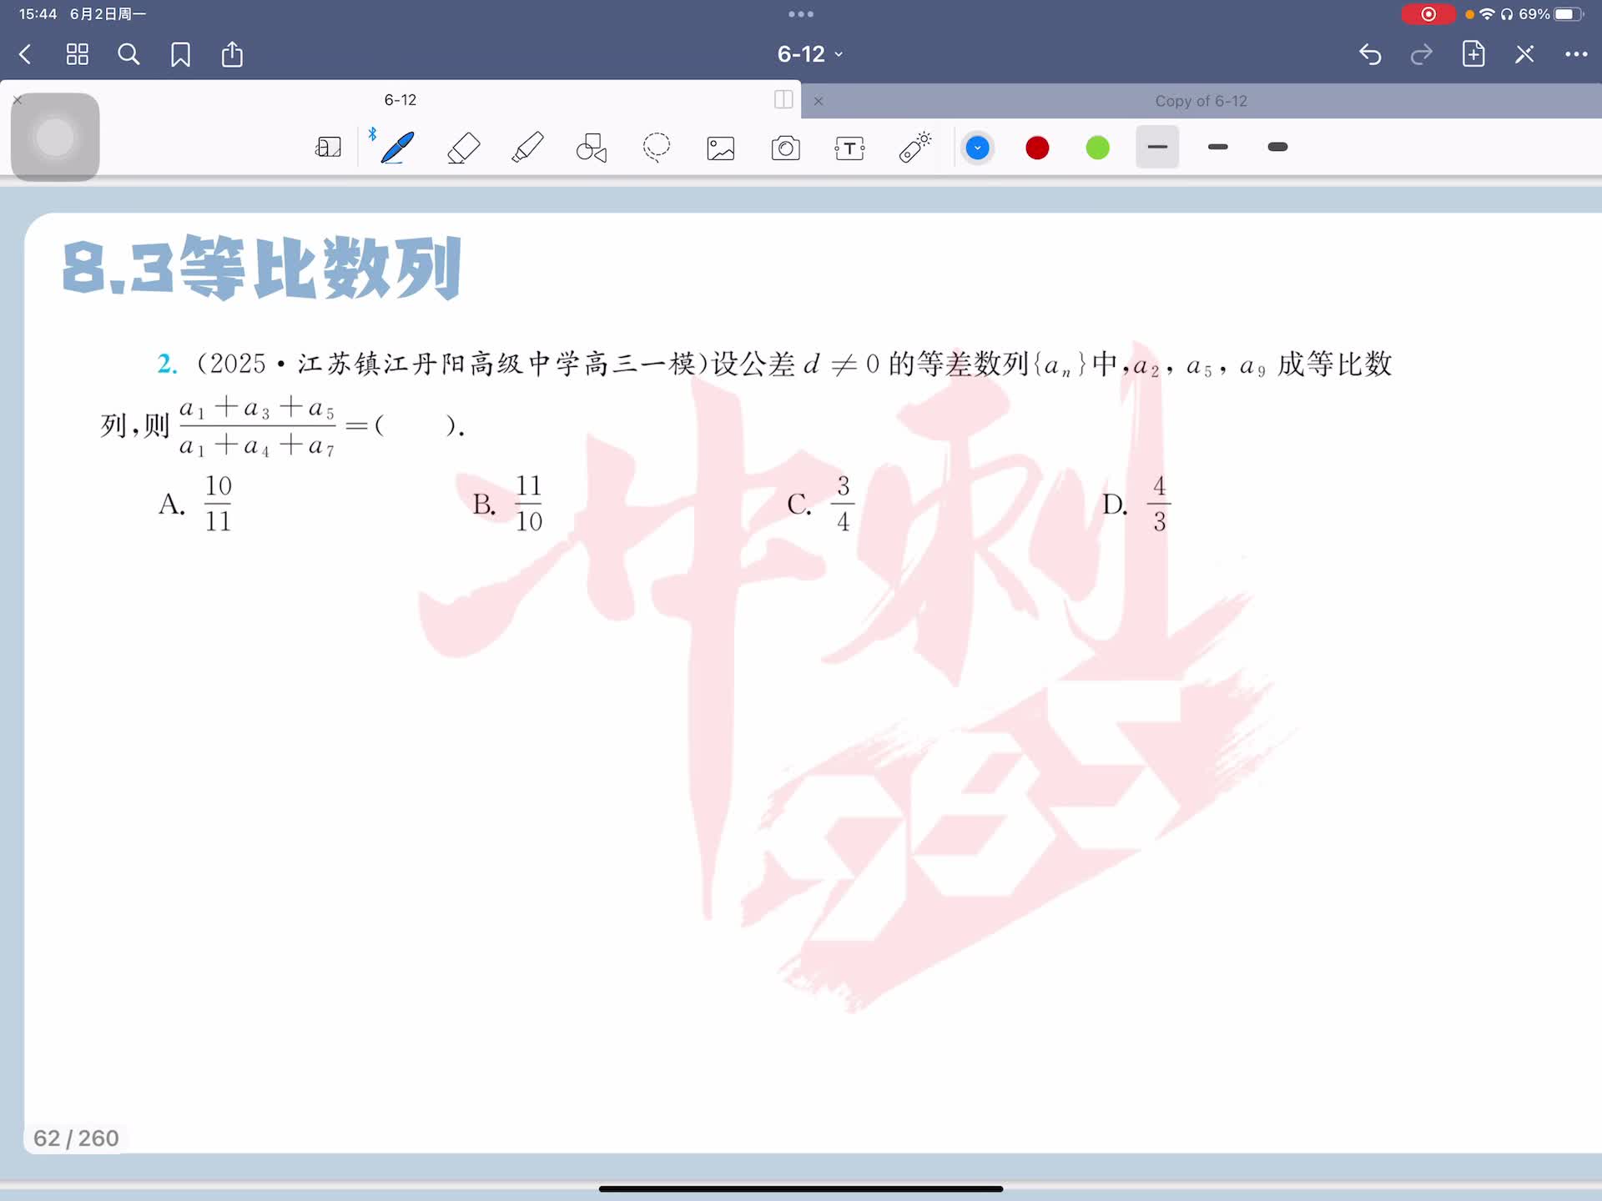Toggle the zoom window tool
Viewport: 1602px width, 1201px height.
pos(328,148)
